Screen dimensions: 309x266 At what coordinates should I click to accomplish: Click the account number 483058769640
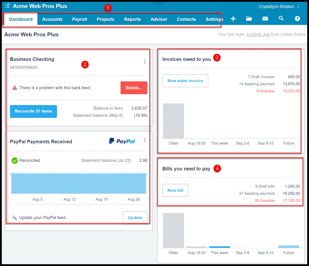point(24,67)
